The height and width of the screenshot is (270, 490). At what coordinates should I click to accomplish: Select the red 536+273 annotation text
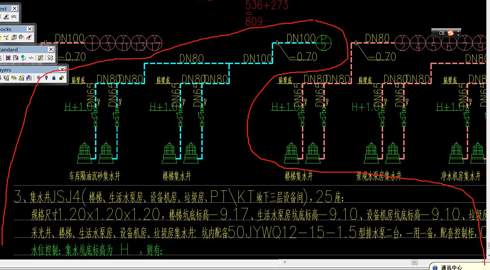pos(267,5)
